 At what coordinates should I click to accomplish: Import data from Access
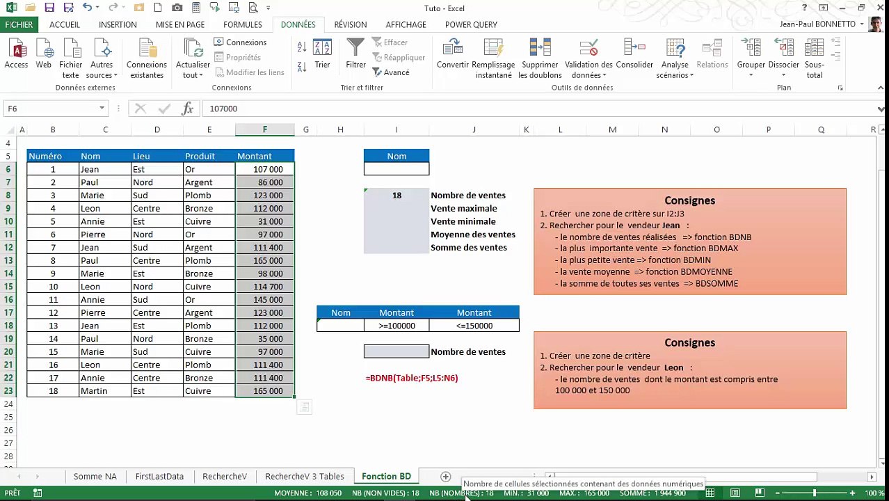point(16,55)
